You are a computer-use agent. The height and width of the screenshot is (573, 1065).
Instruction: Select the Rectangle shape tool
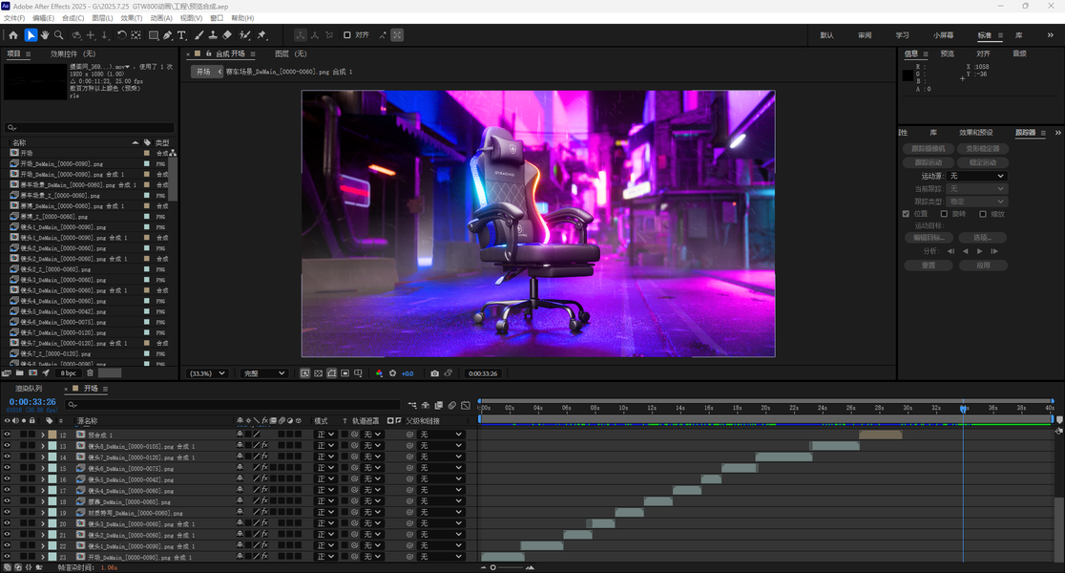[154, 34]
